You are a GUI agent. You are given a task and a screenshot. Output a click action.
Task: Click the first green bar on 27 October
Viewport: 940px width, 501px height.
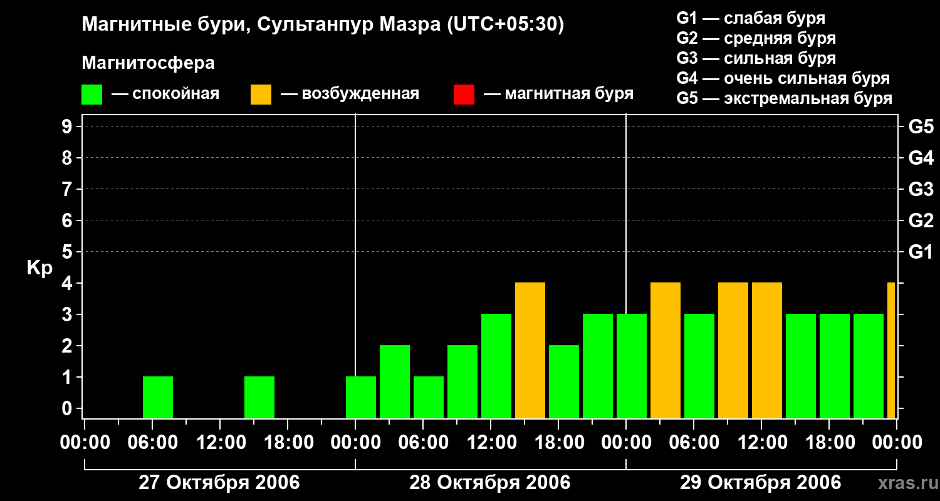(158, 398)
